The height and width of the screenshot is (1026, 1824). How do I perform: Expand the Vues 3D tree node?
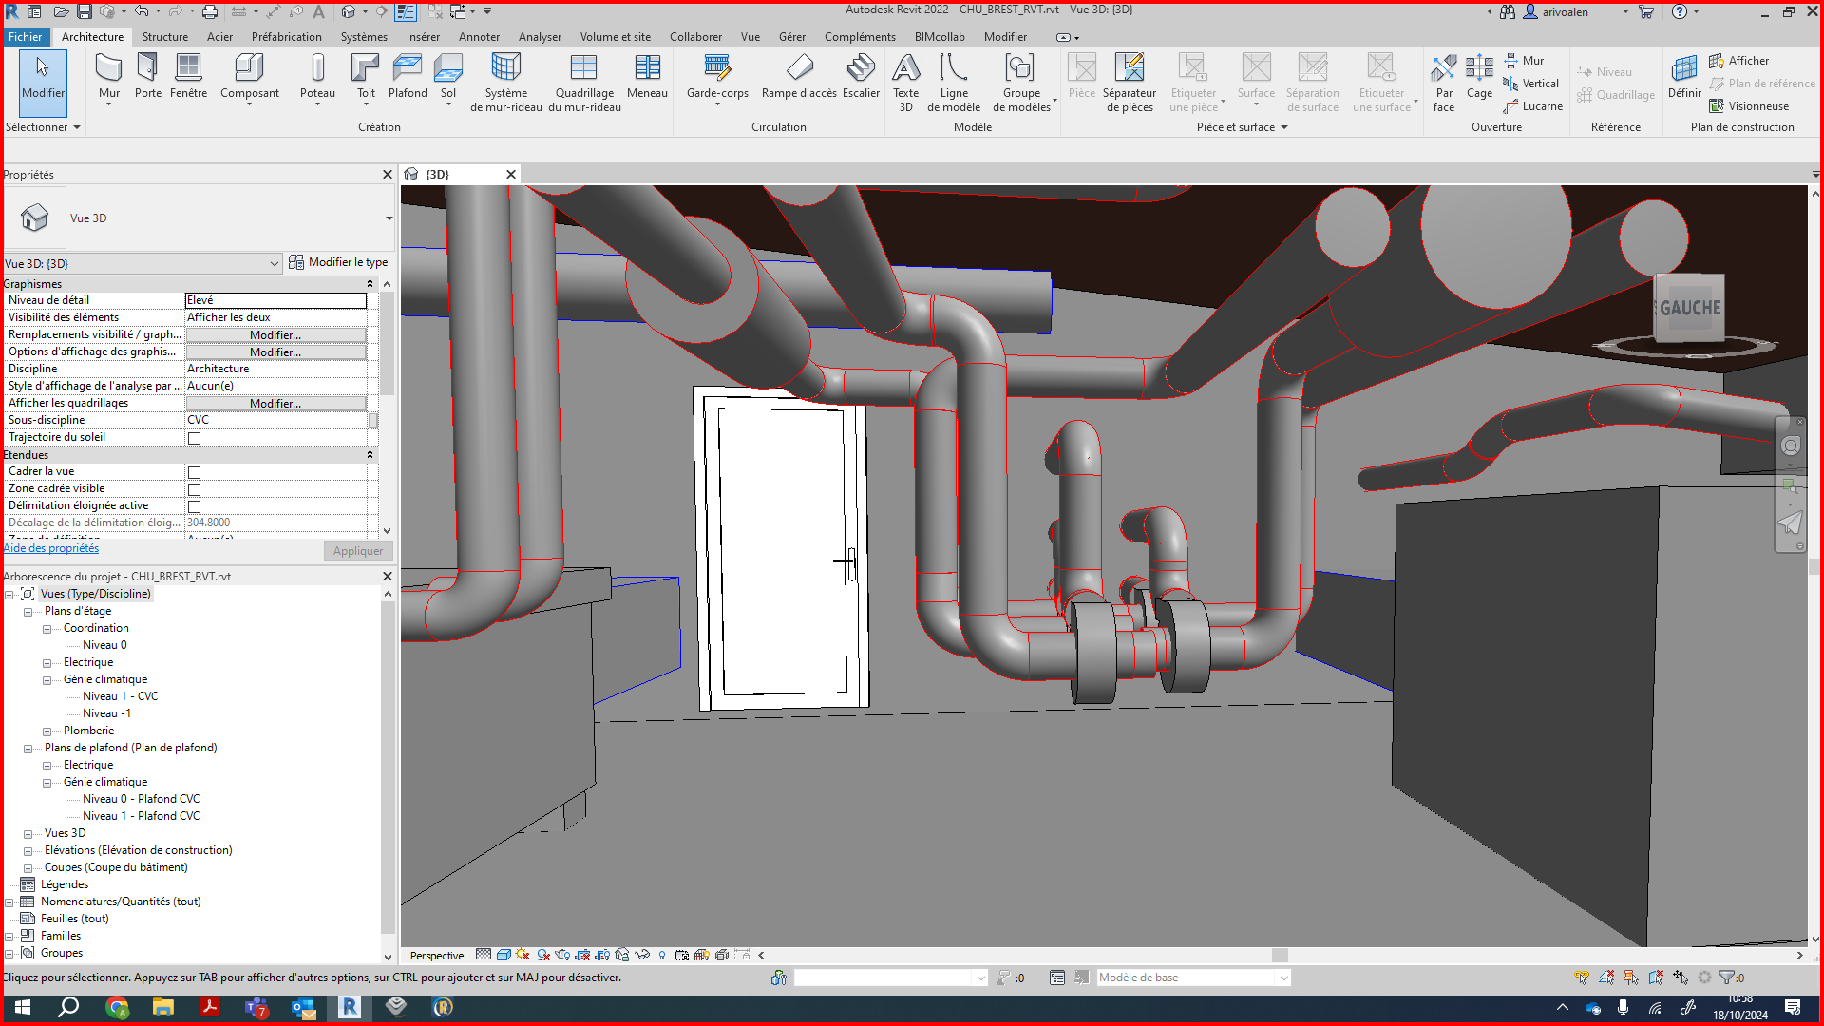pos(28,834)
